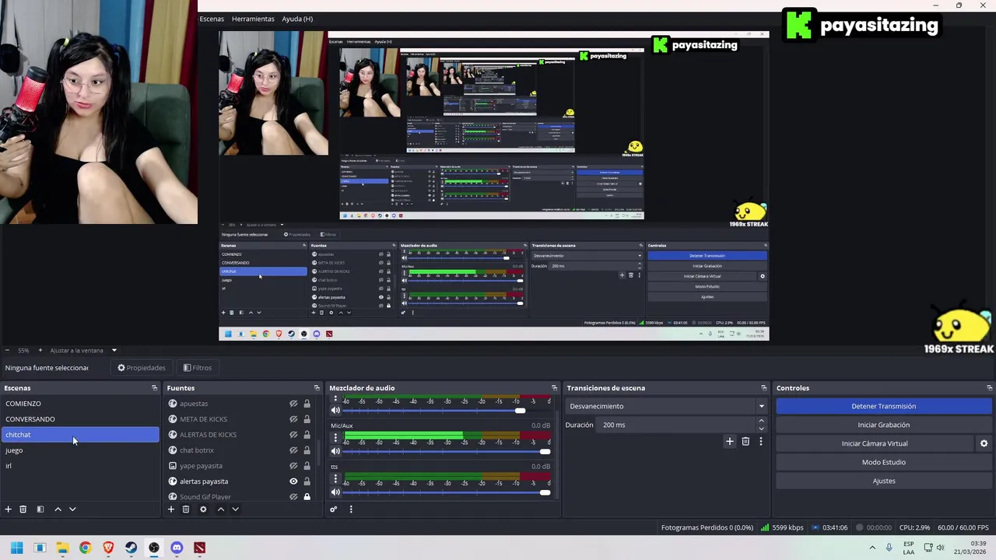Viewport: 996px width, 560px height.
Task: Open Google Chrome from the taskbar
Action: (x=85, y=548)
